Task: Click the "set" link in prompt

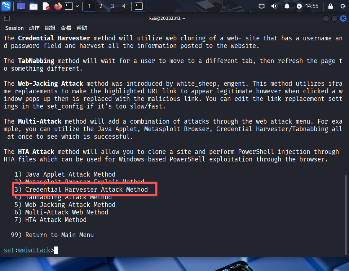Action: pos(9,250)
